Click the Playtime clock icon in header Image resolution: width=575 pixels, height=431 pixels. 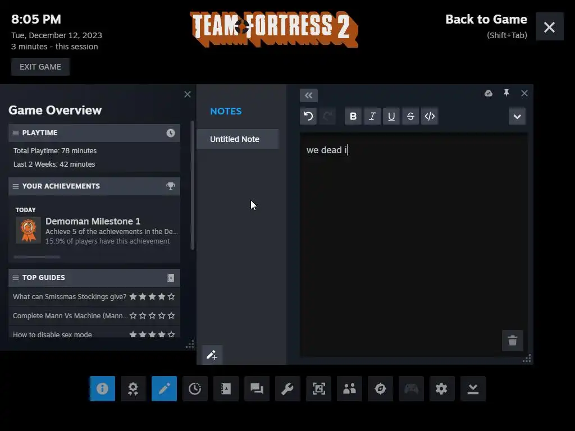point(171,133)
